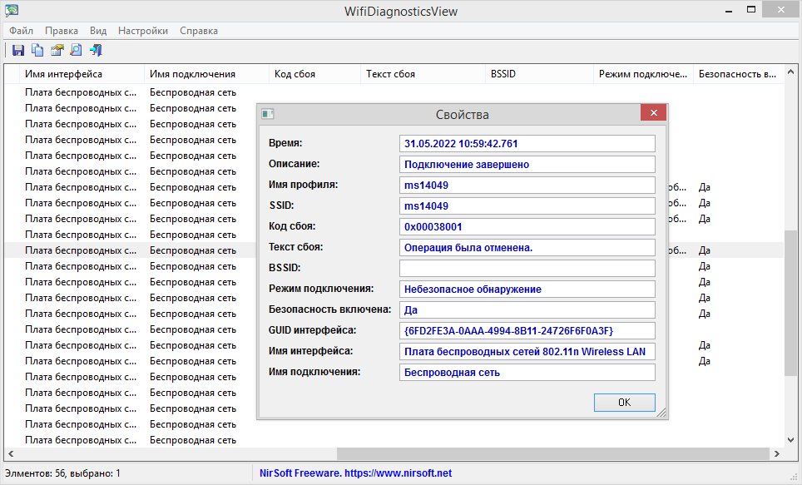Click the GUID интерфейса field value
Viewport: 802px width, 485px height.
527,331
